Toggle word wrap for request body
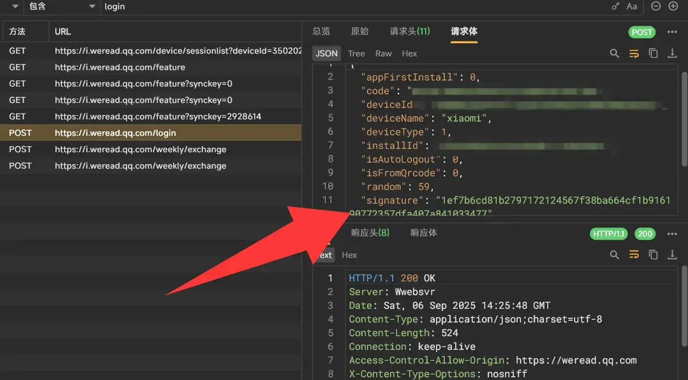The width and height of the screenshot is (688, 380). [634, 53]
